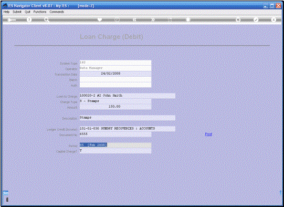Click the empty Auth field
This screenshot has width=284, height=207.
(115, 85)
